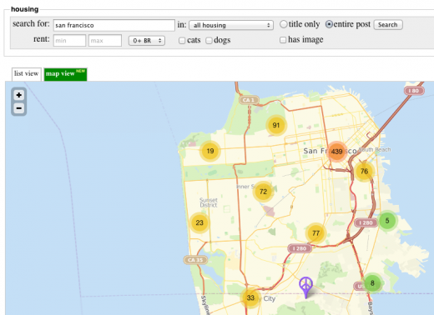This screenshot has height=315, width=434.
Task: Expand the yellow 91 listings cluster
Action: 276,125
